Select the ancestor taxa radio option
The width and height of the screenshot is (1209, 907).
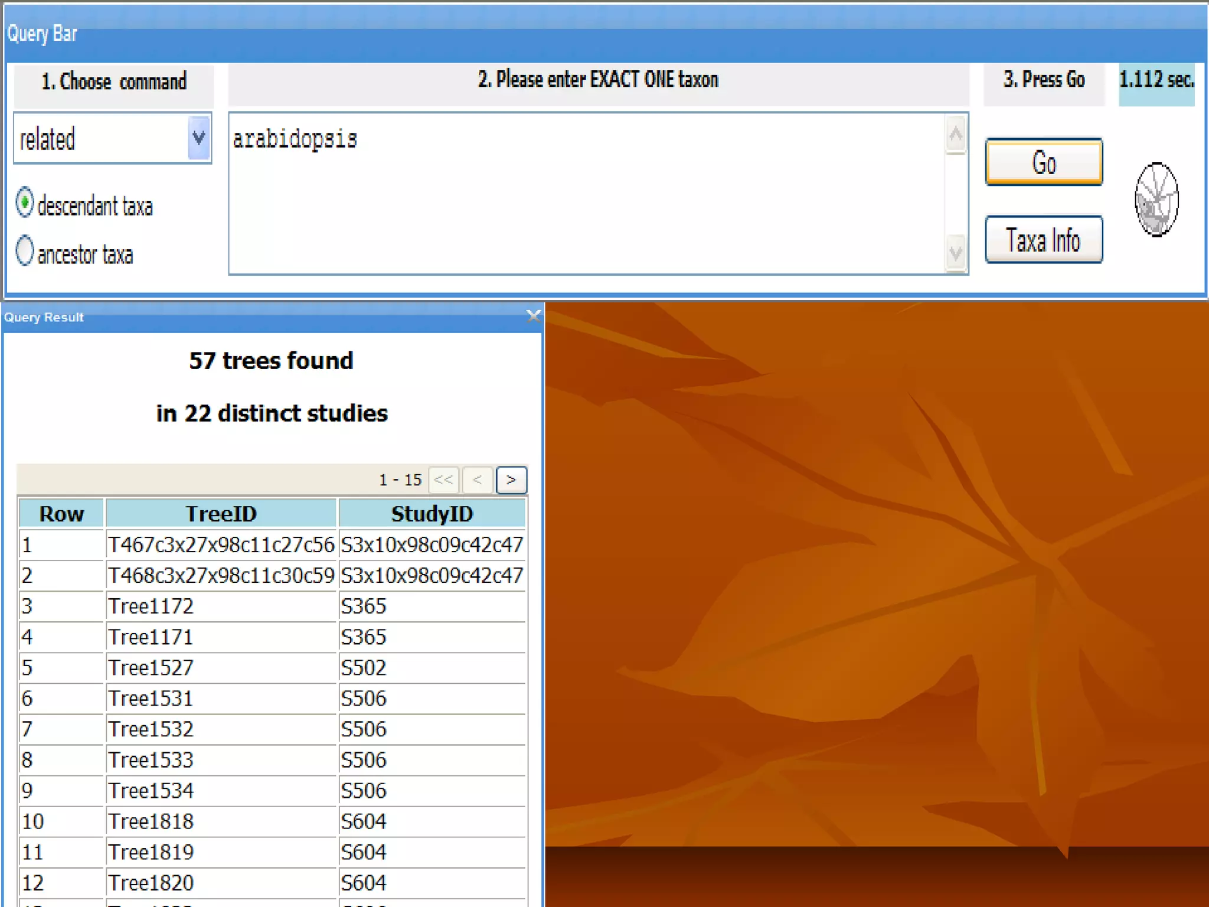(25, 250)
